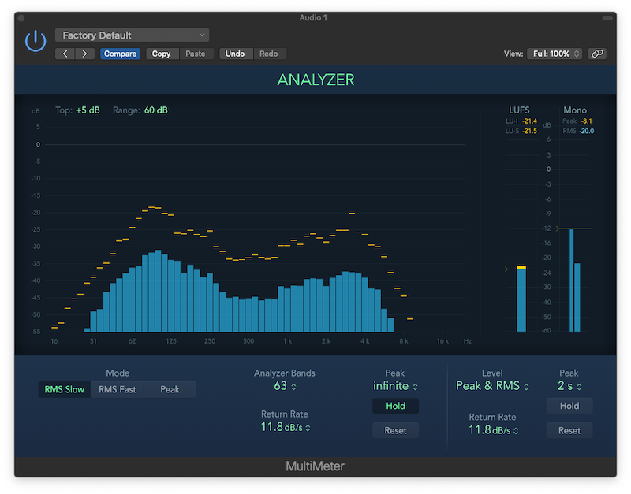Click the analyzer Return Rate stepper arrows
This screenshot has height=494, width=631.
pyautogui.click(x=308, y=428)
